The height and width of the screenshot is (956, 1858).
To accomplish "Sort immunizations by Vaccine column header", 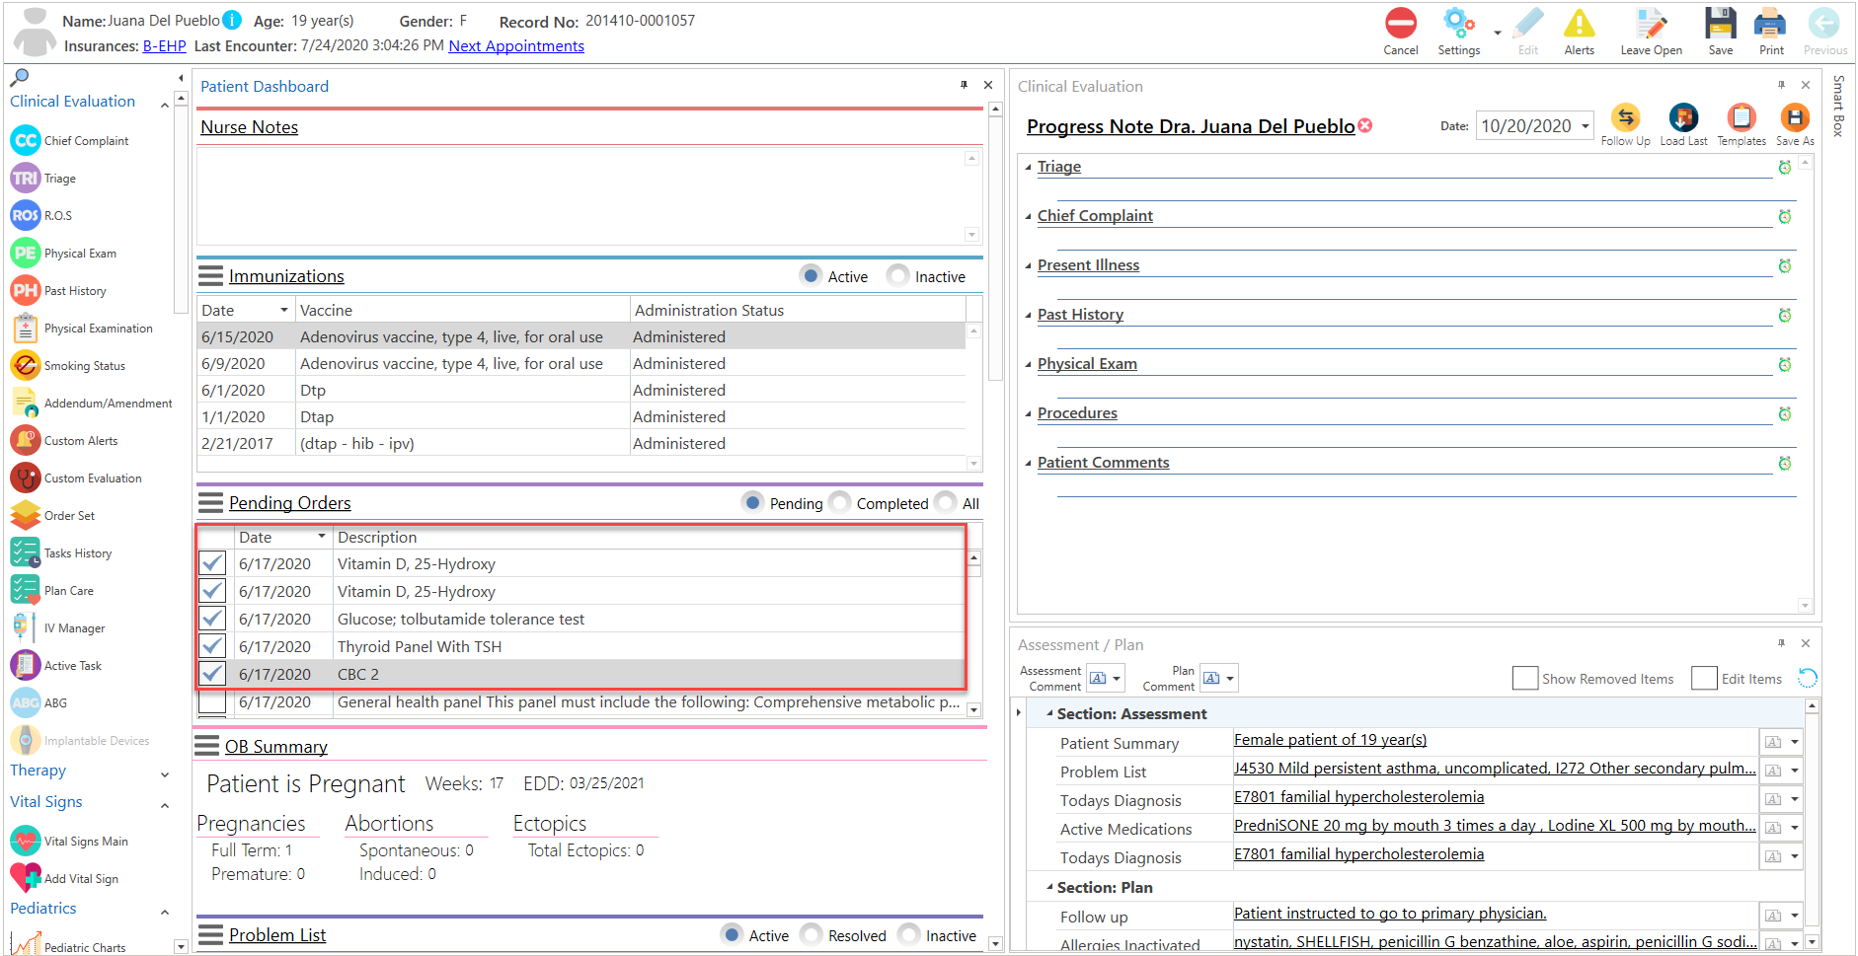I will (462, 310).
